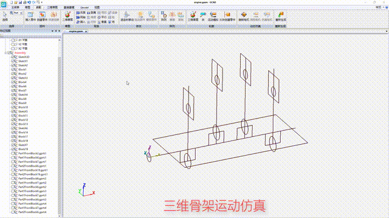Viewport: 389px width, 218px height.
Task: Uncheck the Block1 checkbox in tree
Action: click(13, 70)
